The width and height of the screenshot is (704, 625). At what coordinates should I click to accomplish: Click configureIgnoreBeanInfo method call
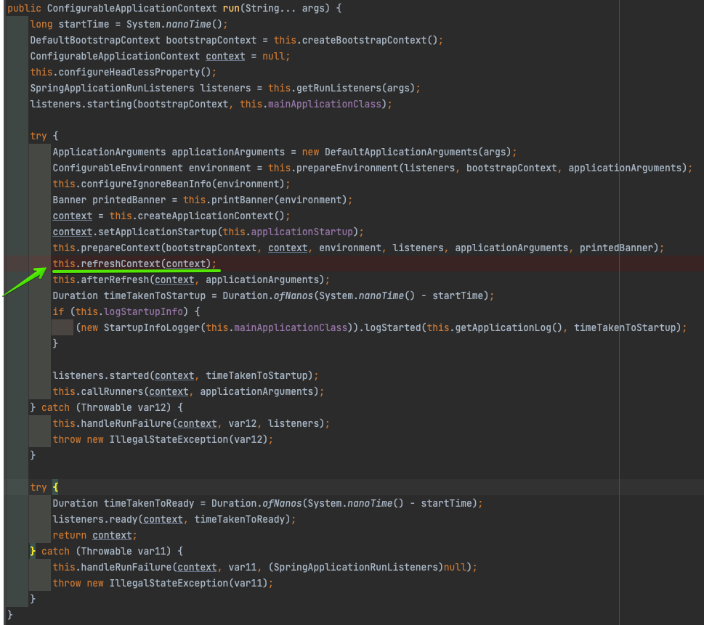pos(146,184)
